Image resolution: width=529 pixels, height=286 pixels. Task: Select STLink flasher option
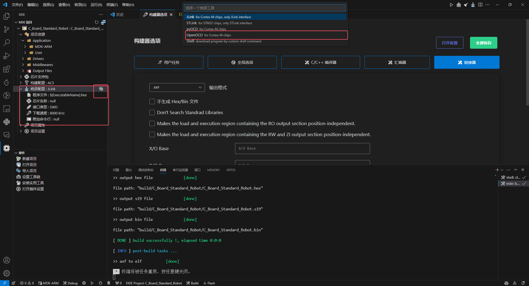click(x=264, y=23)
